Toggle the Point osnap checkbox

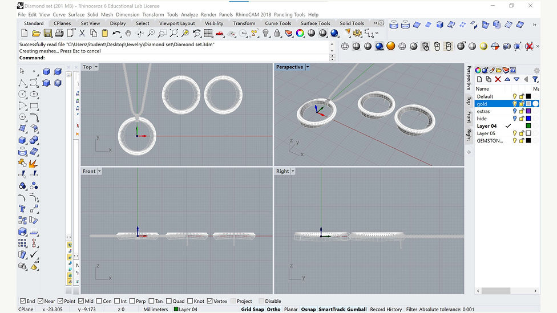60,301
